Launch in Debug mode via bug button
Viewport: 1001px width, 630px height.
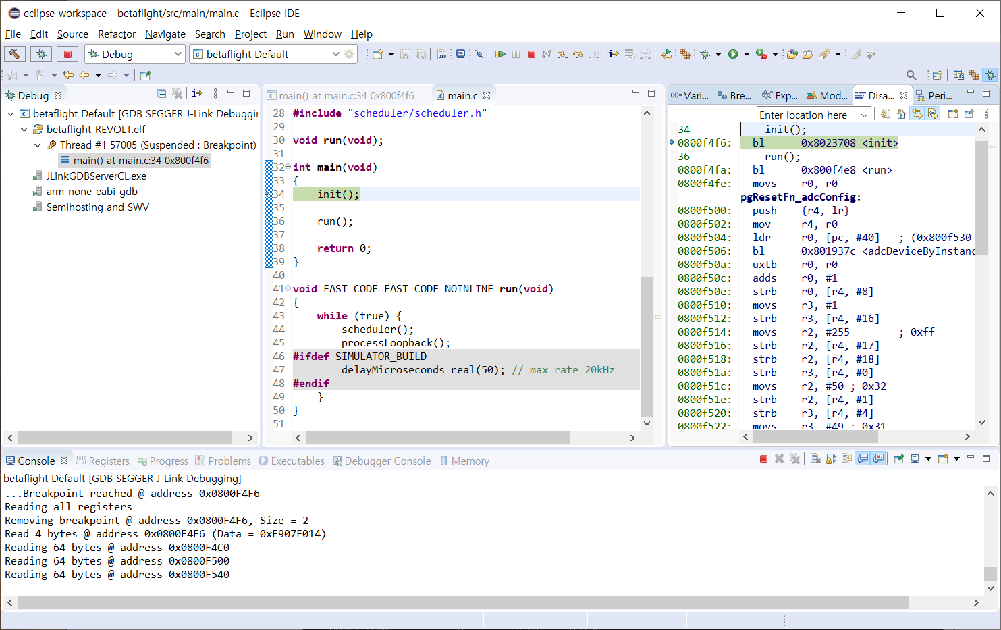(x=41, y=54)
